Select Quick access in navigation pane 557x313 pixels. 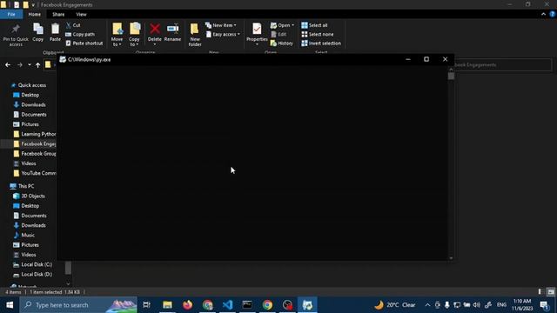pyautogui.click(x=29, y=85)
